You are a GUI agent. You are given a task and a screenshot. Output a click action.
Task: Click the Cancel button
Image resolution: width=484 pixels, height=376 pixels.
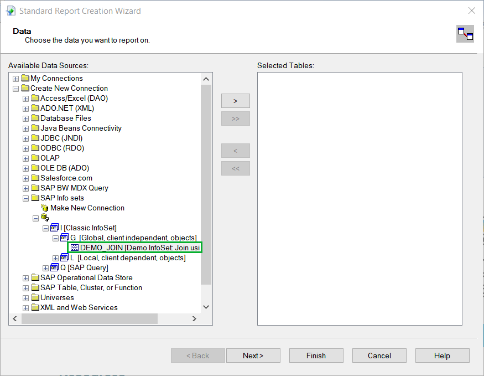click(x=379, y=356)
